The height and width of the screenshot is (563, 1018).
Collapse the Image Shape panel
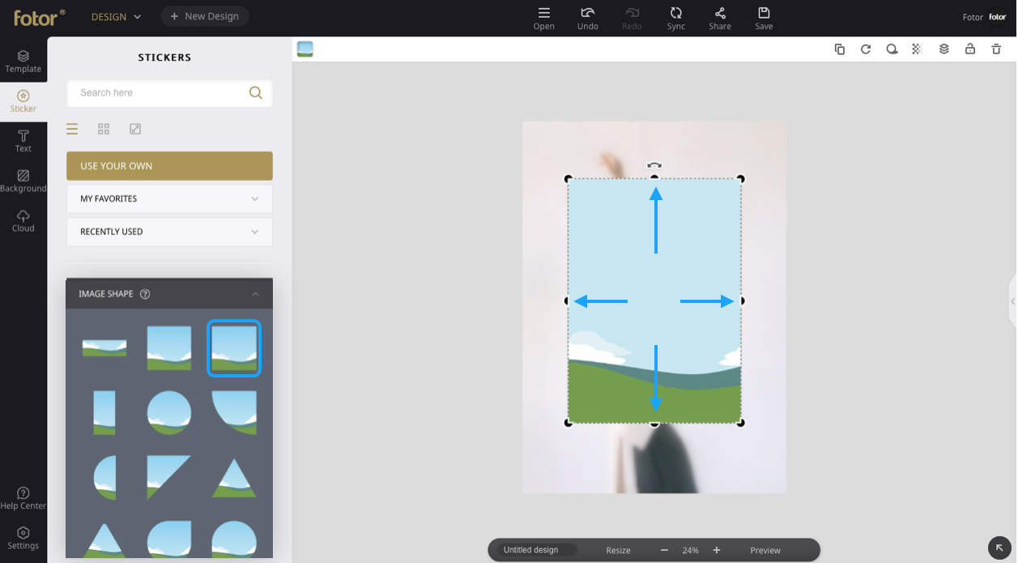255,294
